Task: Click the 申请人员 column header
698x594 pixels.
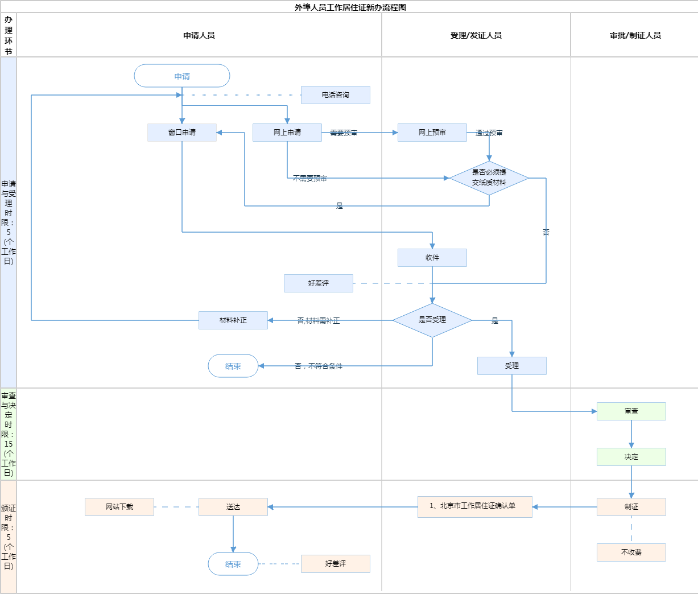Action: [x=199, y=35]
